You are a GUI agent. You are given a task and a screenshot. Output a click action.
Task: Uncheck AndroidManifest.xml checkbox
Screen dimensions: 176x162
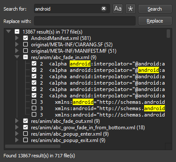pos(26,38)
